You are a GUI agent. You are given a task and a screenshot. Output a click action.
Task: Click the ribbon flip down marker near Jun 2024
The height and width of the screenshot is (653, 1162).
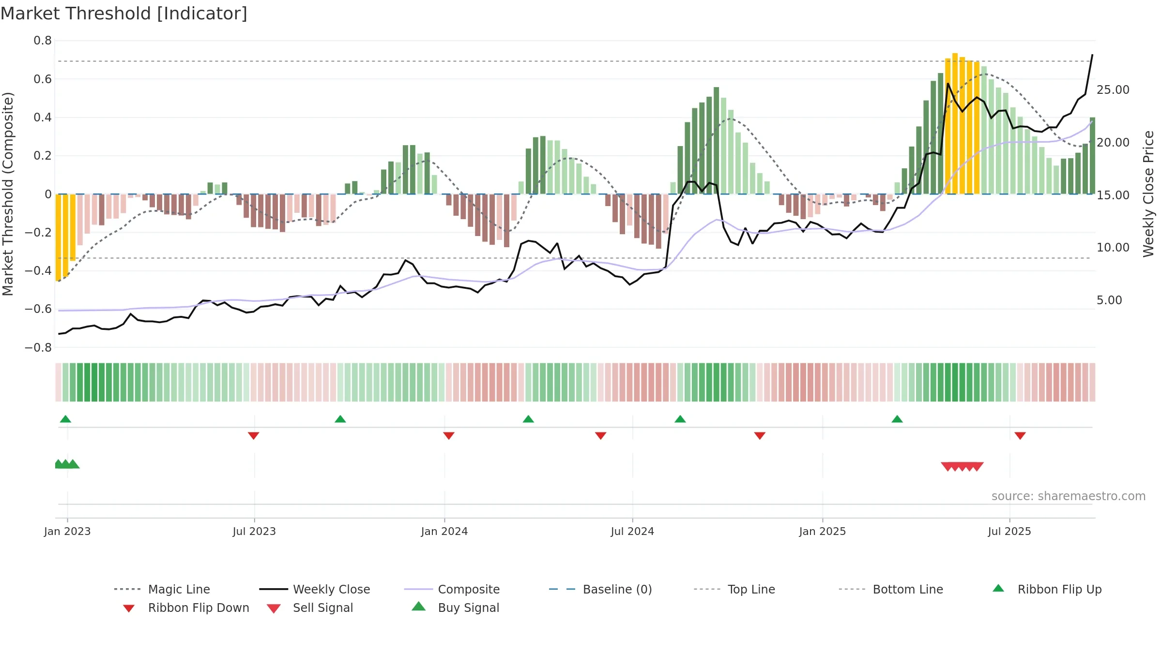click(601, 436)
